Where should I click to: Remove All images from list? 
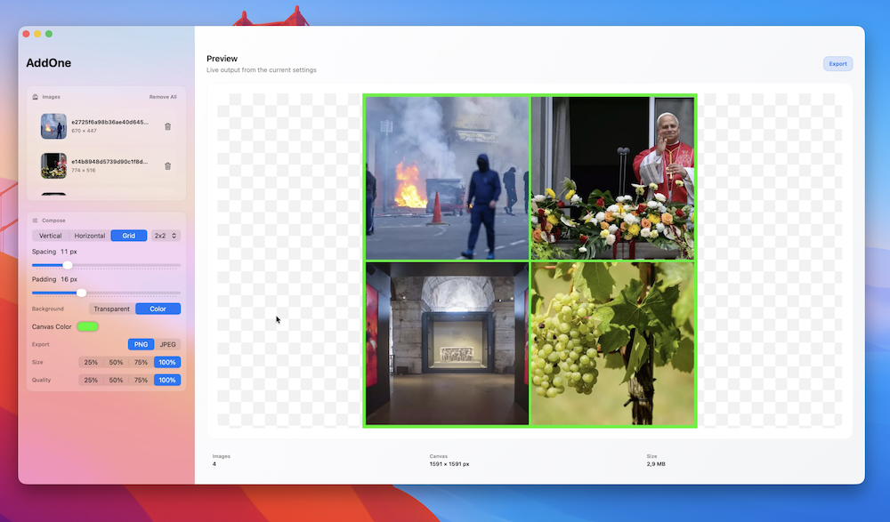pos(163,97)
